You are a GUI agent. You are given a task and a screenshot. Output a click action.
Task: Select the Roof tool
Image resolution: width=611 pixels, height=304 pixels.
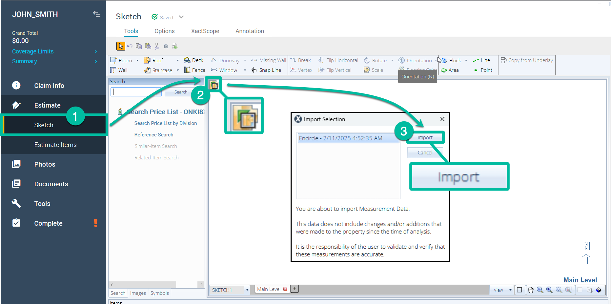pos(153,60)
